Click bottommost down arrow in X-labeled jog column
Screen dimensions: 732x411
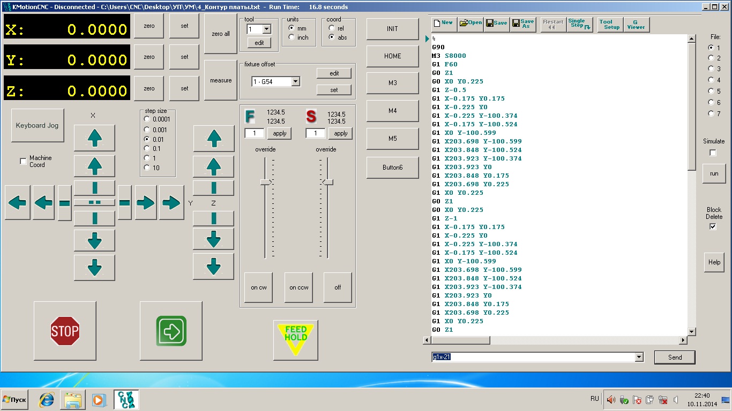pos(94,267)
